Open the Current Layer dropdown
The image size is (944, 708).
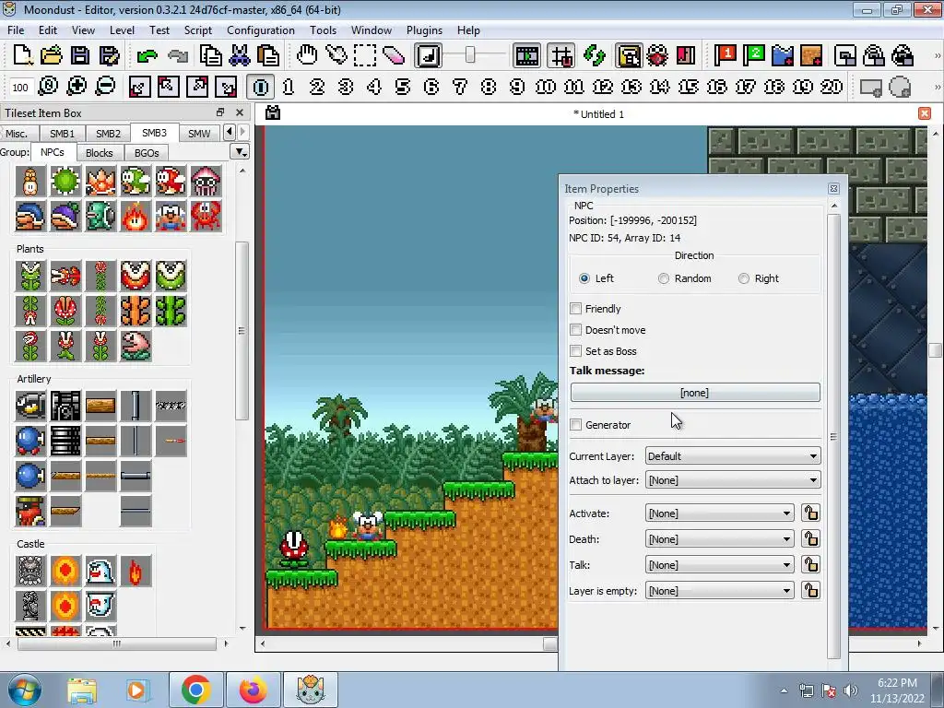pos(733,456)
